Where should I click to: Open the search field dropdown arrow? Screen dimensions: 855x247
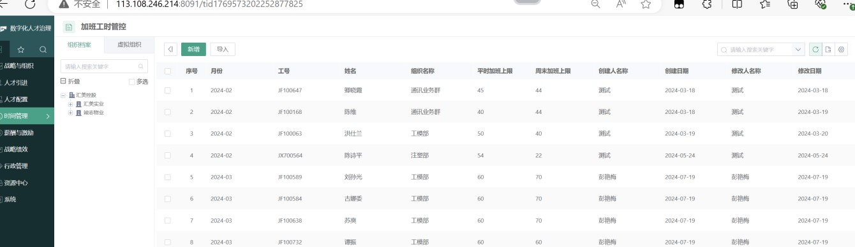pos(799,49)
